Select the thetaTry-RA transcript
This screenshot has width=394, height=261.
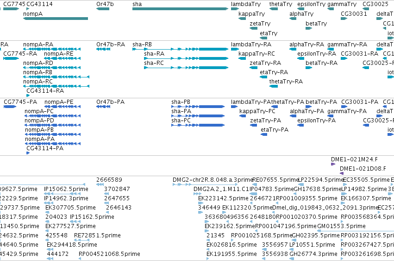[x=273, y=86]
